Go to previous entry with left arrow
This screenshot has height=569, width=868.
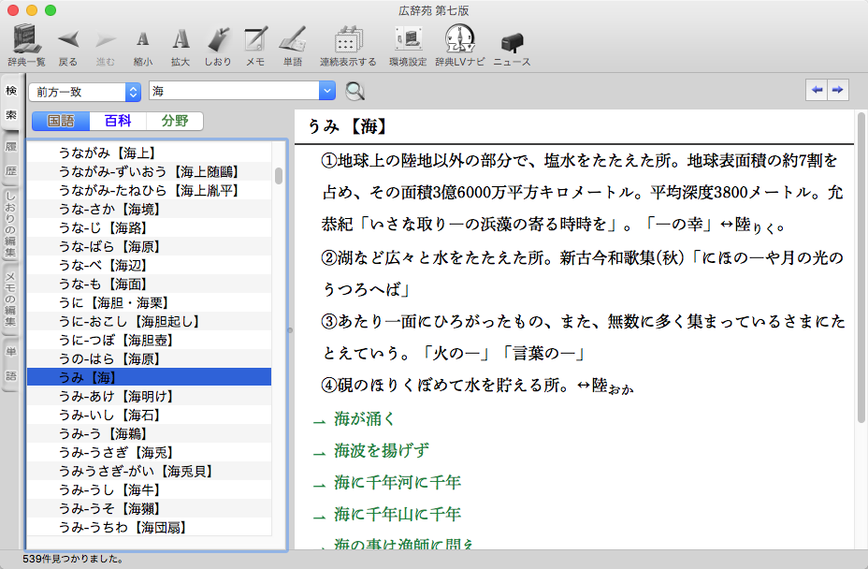817,90
